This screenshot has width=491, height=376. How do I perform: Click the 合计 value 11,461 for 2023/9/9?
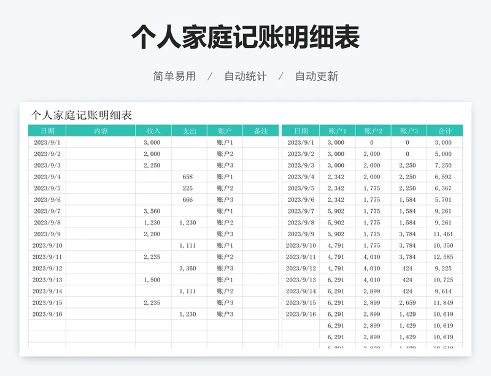click(443, 234)
